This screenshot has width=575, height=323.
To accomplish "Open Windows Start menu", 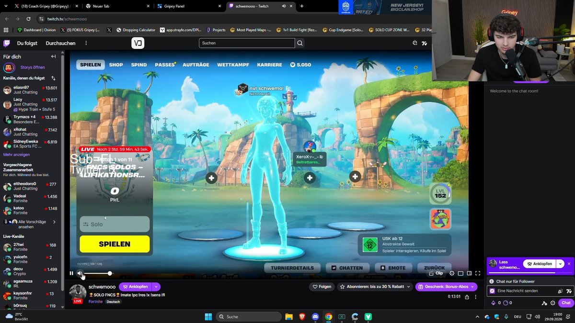I will [208, 316].
